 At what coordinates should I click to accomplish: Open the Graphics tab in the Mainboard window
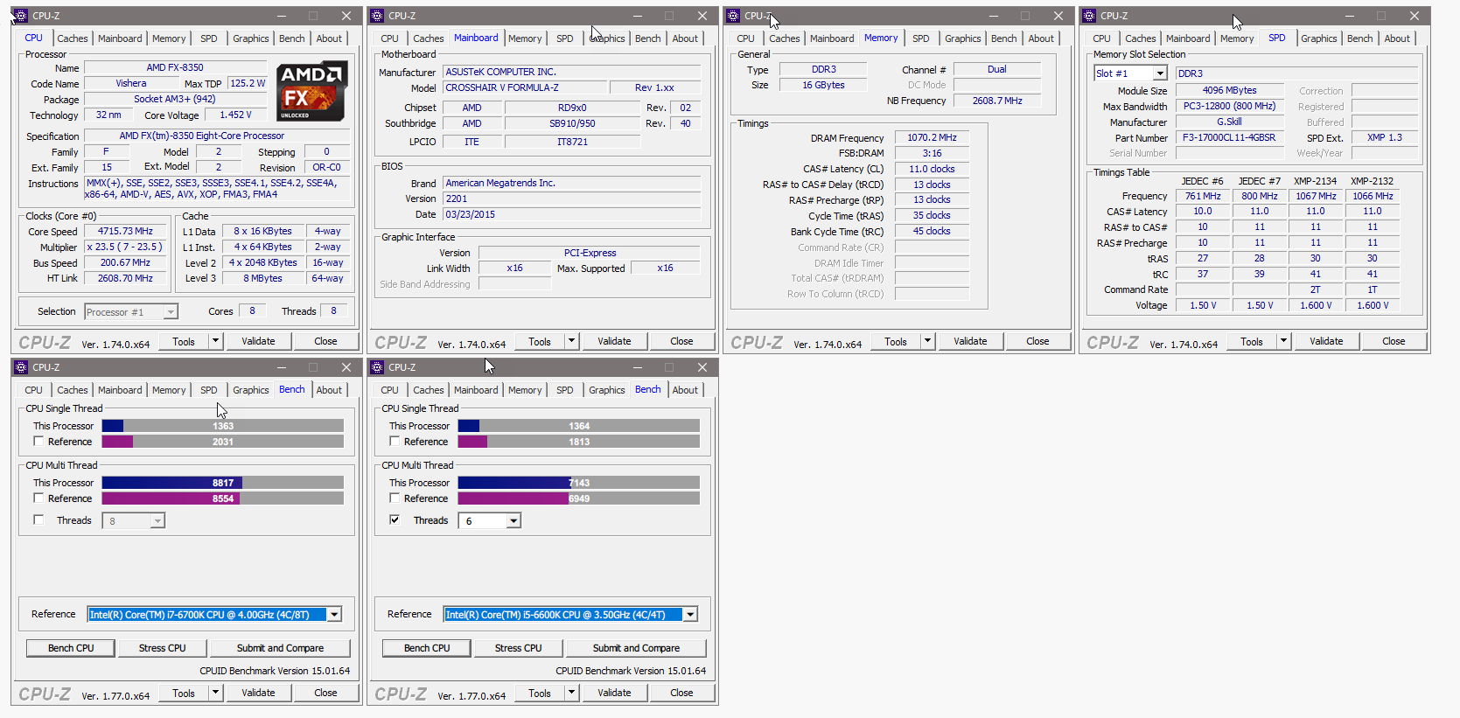click(x=607, y=38)
